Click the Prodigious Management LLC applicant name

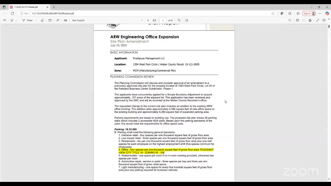click(x=149, y=58)
